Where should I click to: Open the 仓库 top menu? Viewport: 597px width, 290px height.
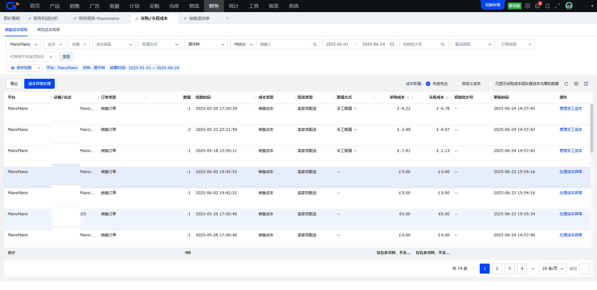pyautogui.click(x=174, y=6)
